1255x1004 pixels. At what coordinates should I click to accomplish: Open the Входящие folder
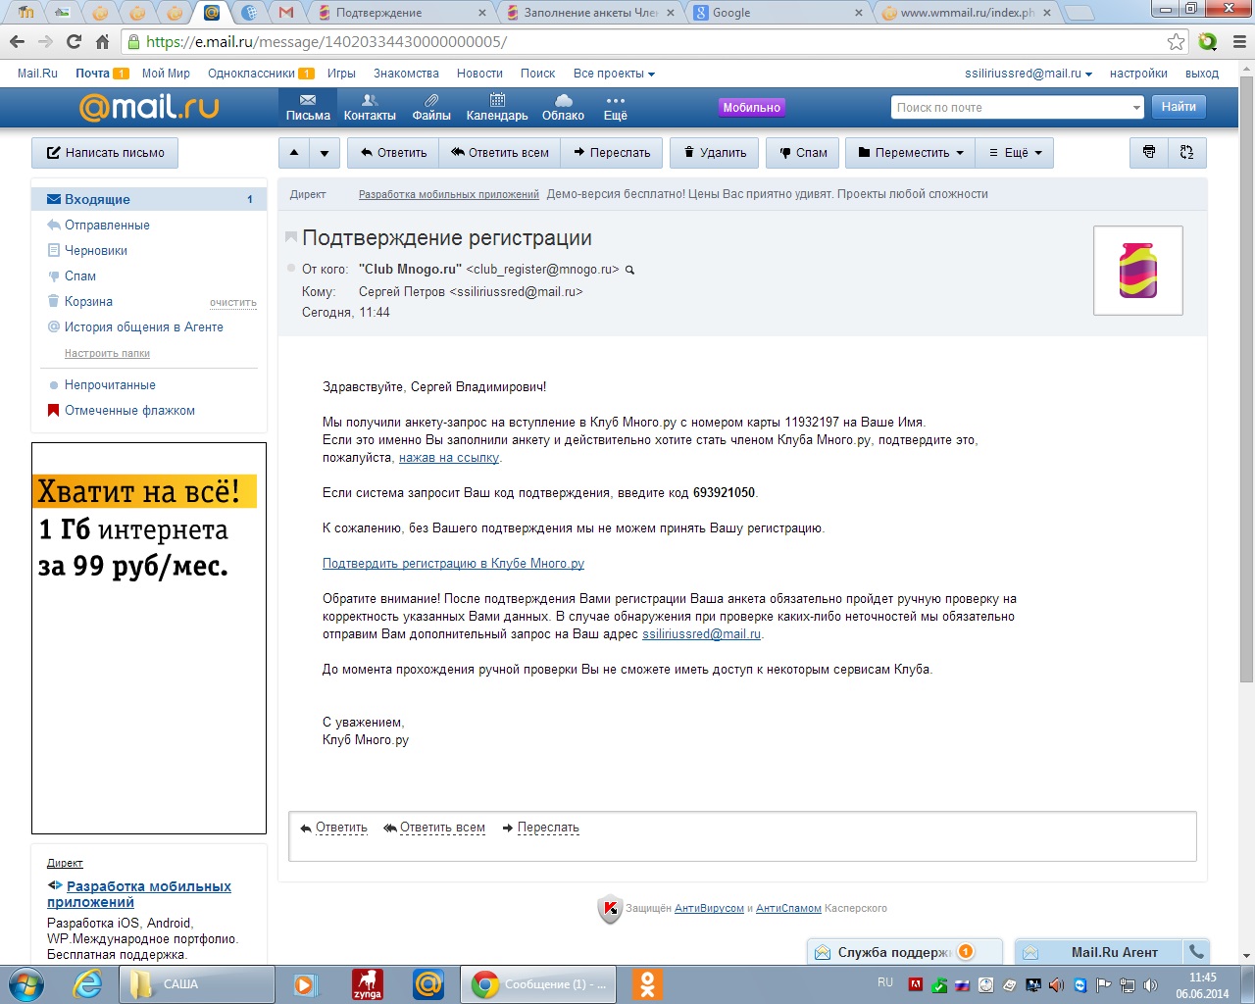click(x=149, y=199)
